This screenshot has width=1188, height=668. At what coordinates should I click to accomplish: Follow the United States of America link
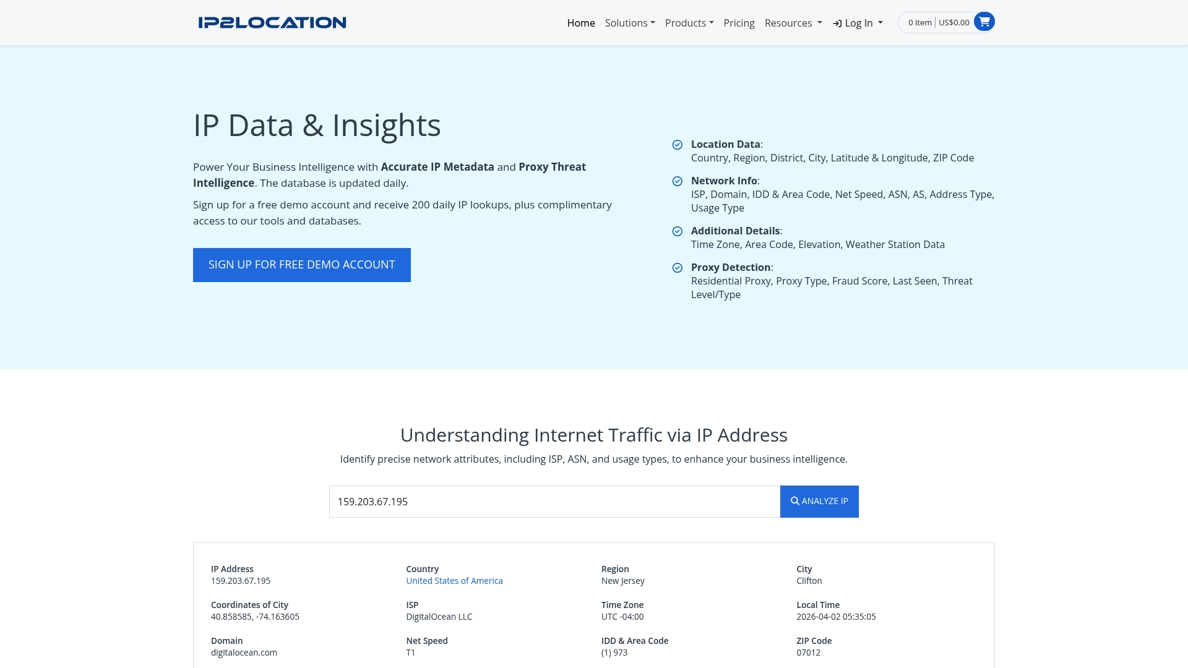454,581
